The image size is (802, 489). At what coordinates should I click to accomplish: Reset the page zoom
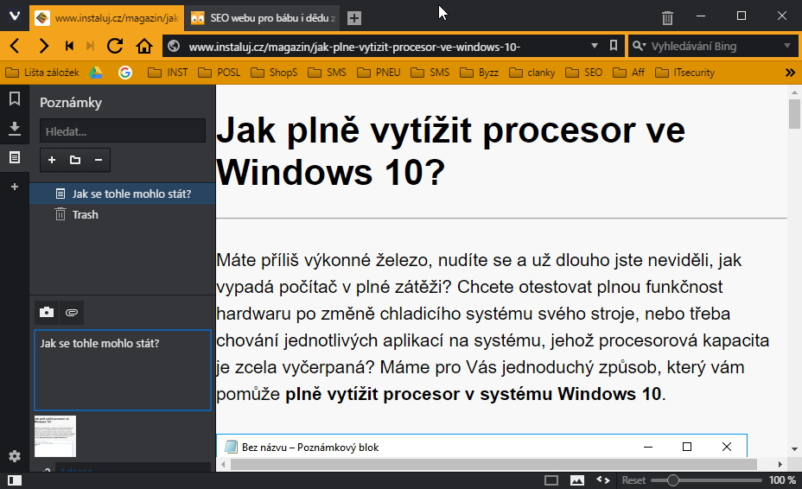tap(633, 480)
